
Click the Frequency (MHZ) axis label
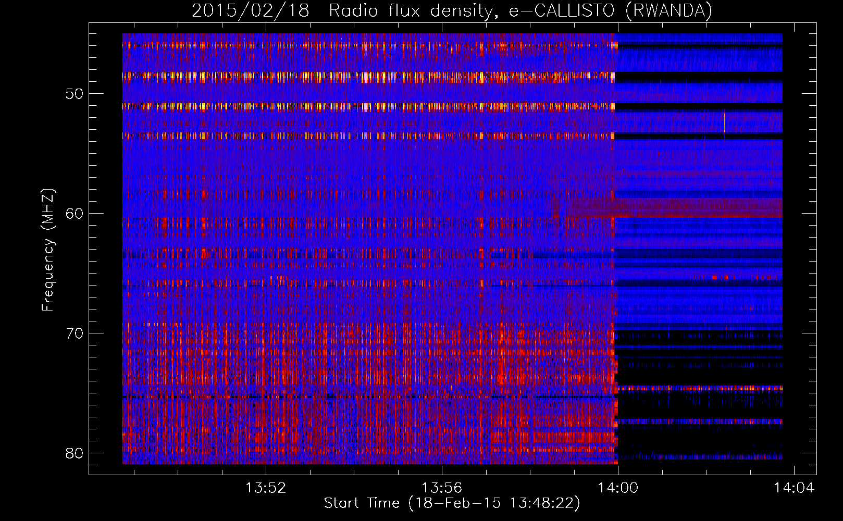(x=48, y=250)
